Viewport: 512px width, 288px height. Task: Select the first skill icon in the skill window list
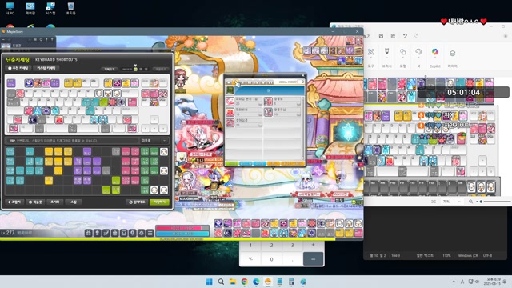[x=230, y=102]
